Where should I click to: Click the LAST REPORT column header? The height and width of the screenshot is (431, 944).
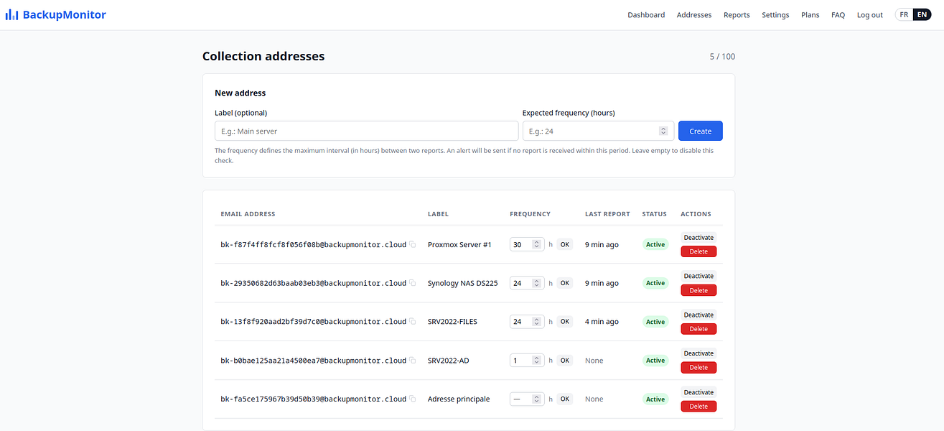tap(607, 214)
